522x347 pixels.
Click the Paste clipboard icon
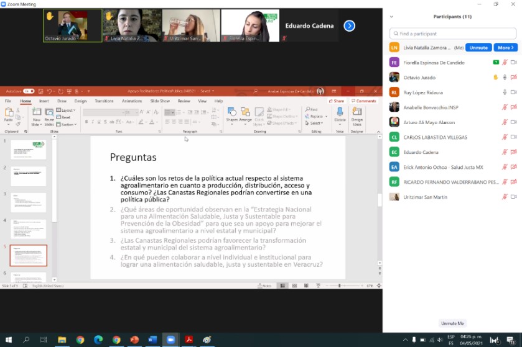[x=9, y=115]
